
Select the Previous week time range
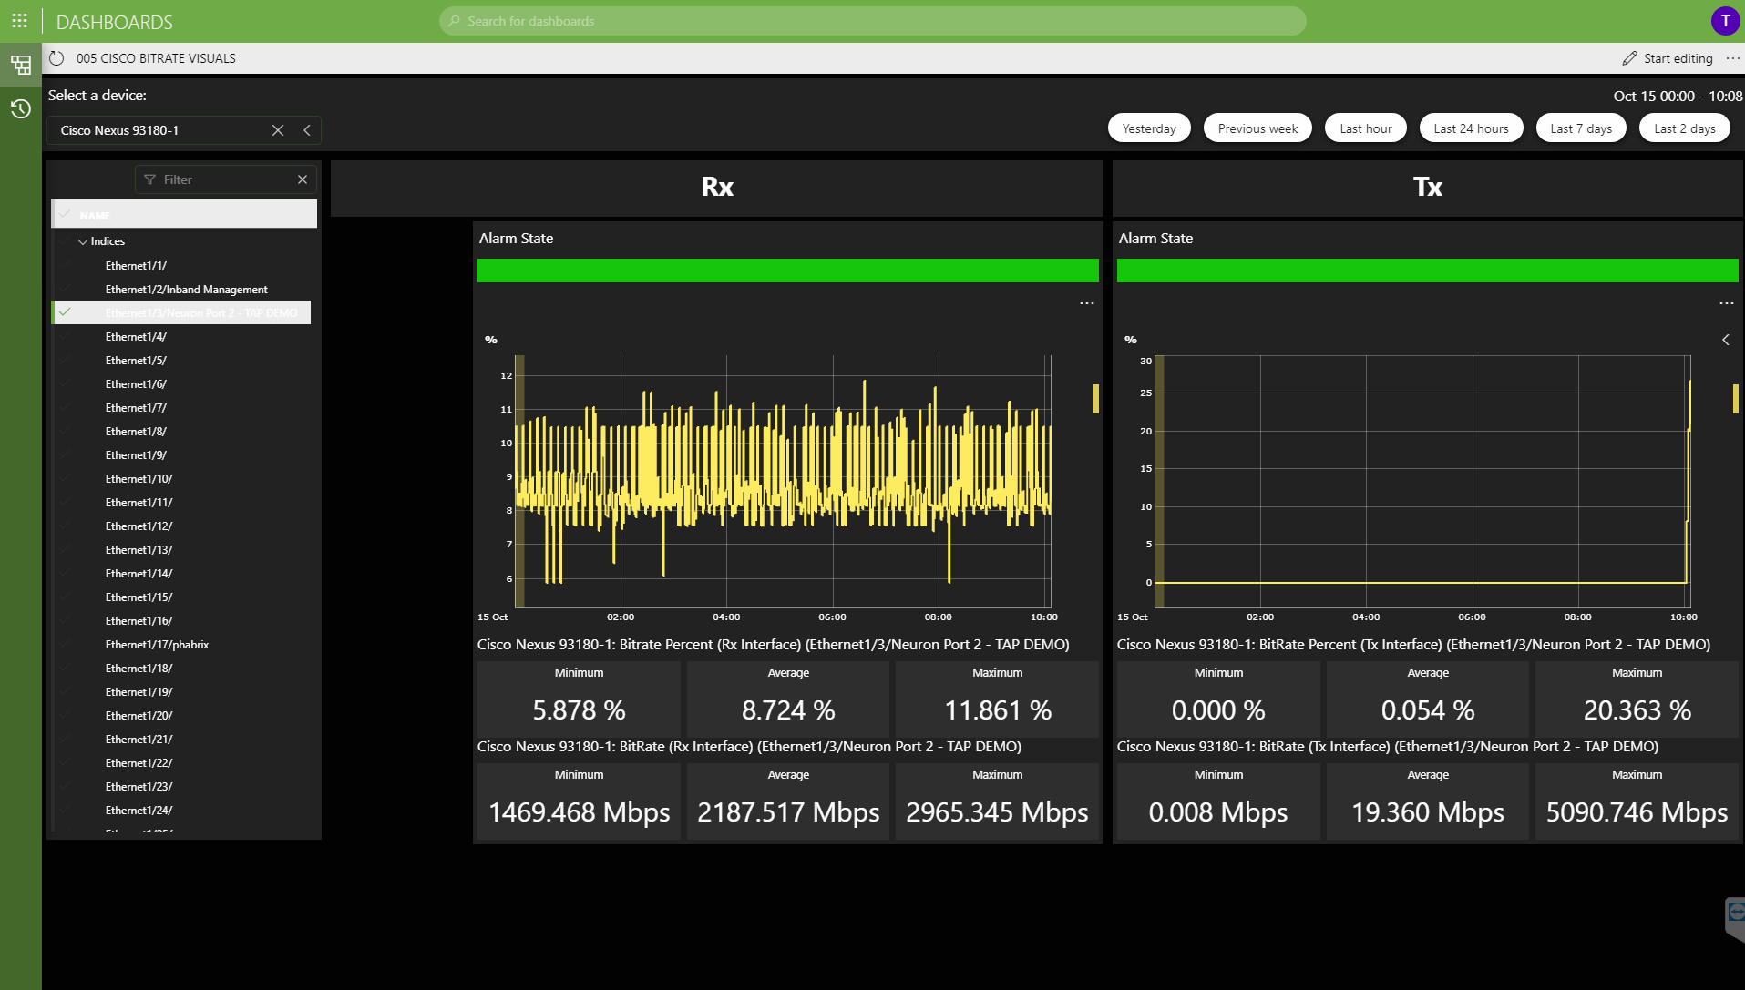coord(1257,128)
